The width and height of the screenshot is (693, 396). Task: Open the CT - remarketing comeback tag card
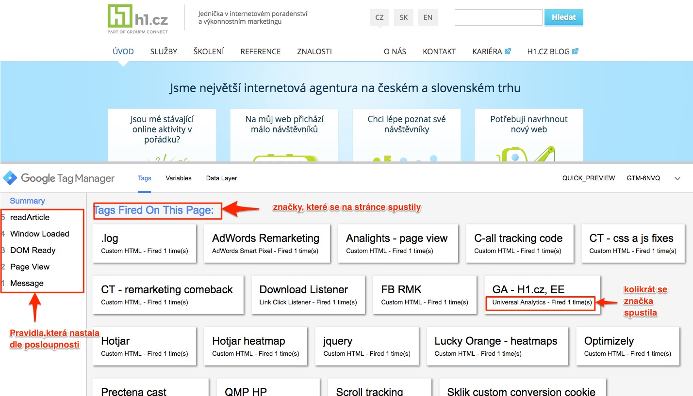pos(168,295)
